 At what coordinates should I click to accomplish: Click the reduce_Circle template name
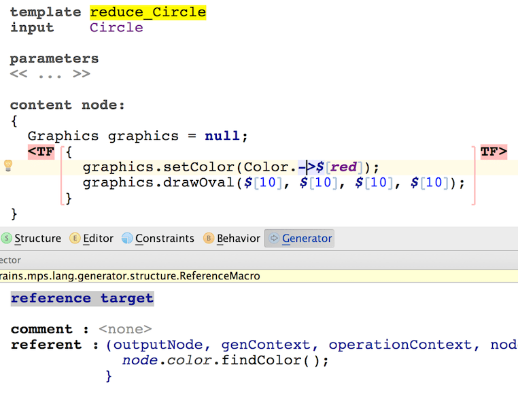tap(148, 12)
